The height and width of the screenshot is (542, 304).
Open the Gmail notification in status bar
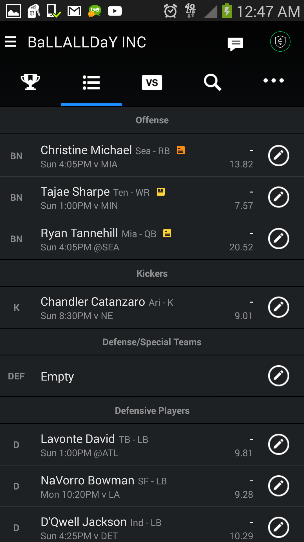coord(74,11)
